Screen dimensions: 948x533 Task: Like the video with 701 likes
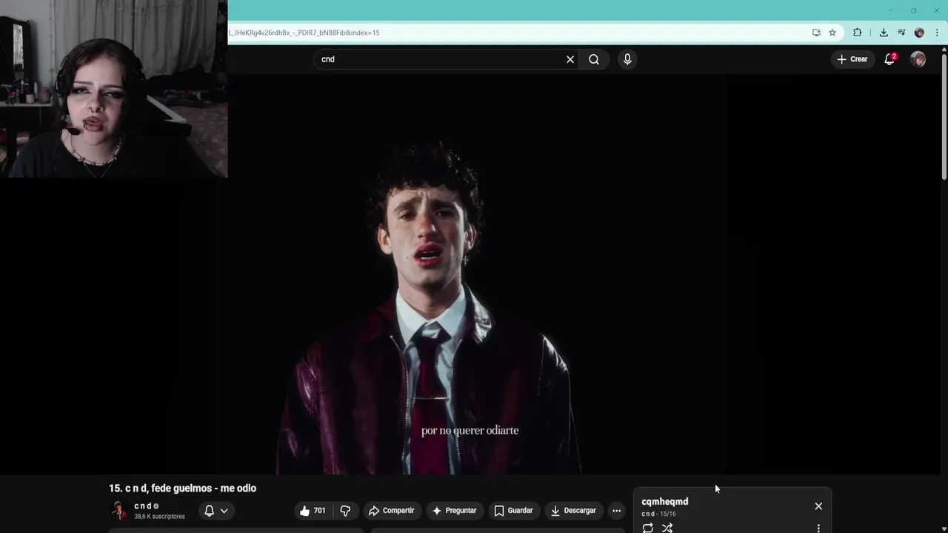click(312, 510)
